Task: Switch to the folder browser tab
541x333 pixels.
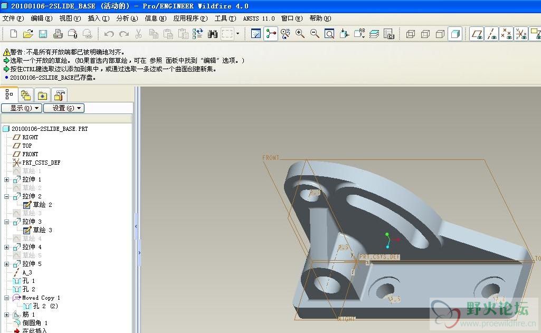Action: (x=26, y=95)
